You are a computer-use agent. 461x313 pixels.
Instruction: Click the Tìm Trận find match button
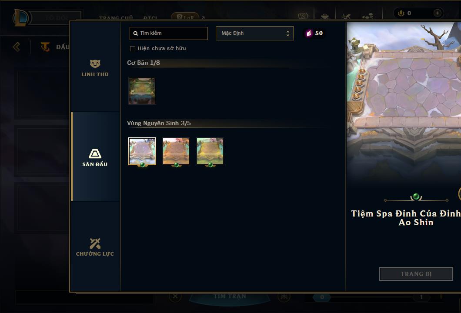(230, 296)
